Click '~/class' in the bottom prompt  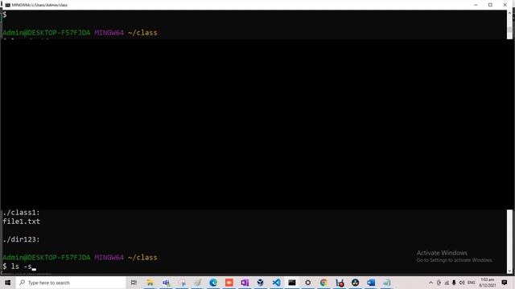point(142,258)
